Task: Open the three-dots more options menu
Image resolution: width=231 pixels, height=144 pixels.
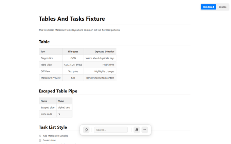Action: click(145, 130)
